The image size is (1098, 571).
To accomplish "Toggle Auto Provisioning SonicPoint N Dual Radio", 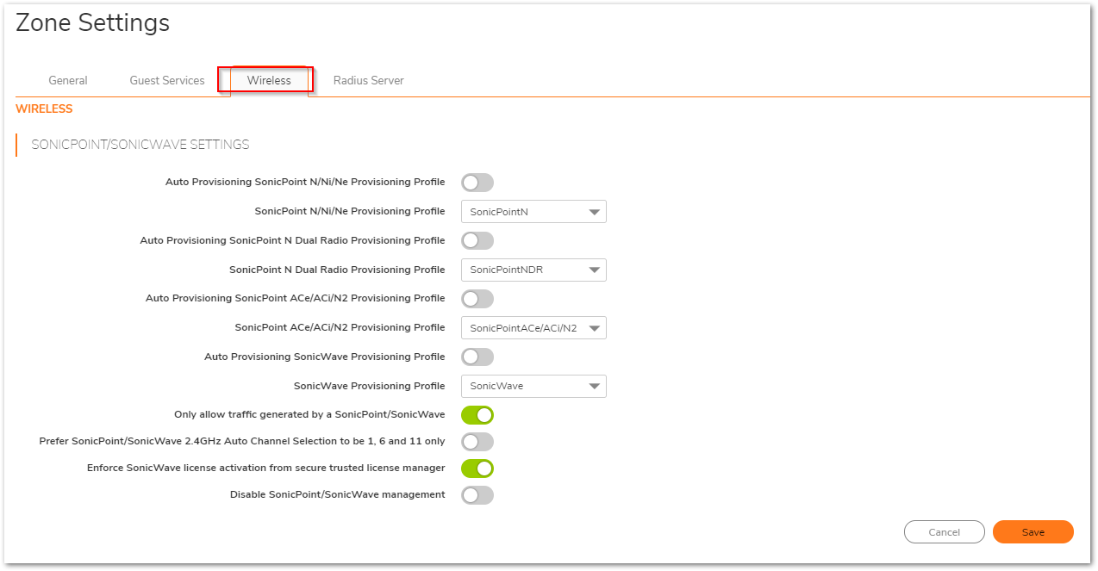I will pos(477,240).
